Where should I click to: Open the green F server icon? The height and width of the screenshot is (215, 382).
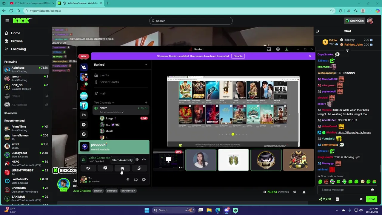(84, 105)
